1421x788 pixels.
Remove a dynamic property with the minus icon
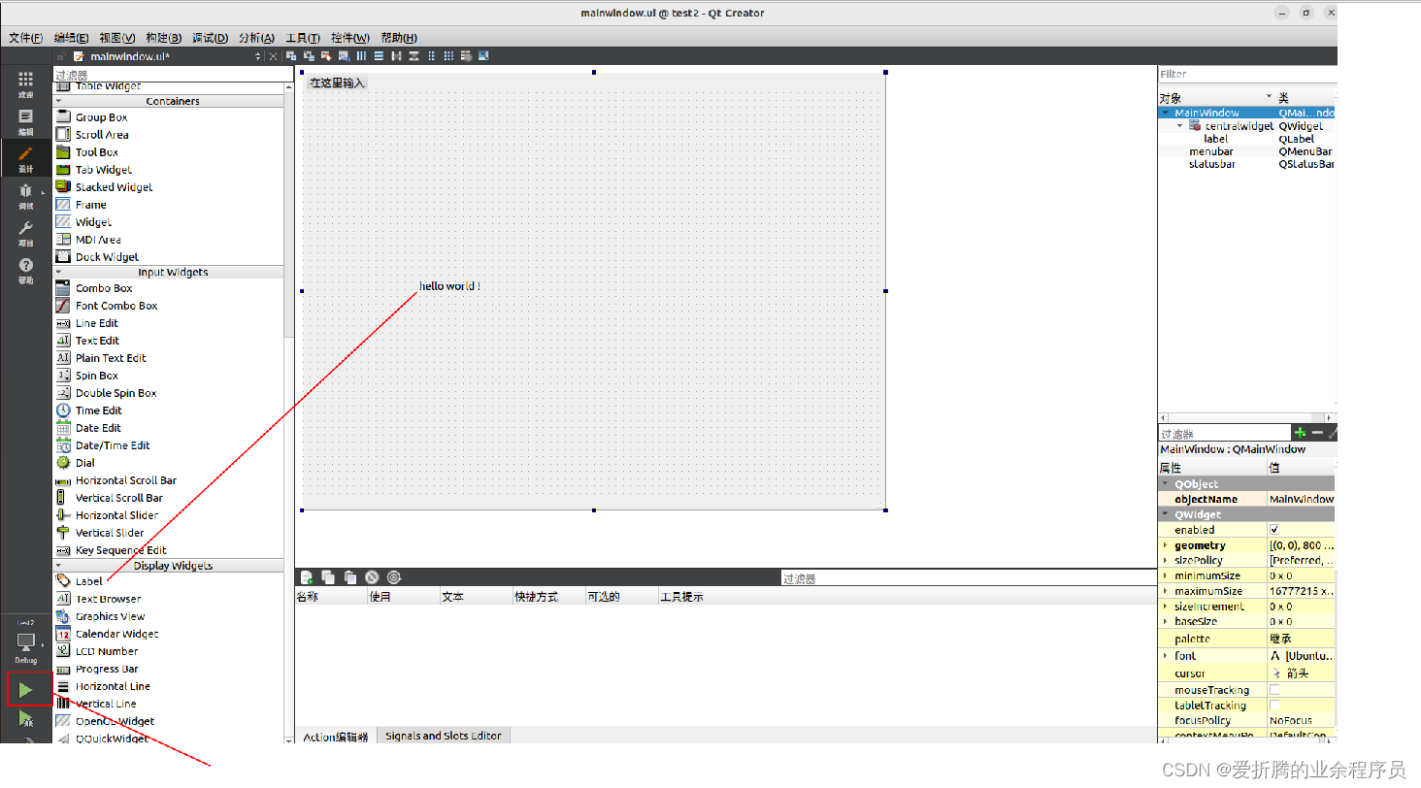tap(1317, 433)
